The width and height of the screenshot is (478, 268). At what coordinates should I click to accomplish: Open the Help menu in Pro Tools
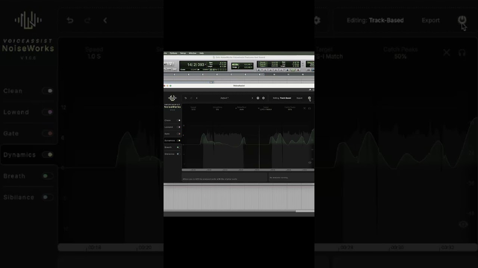202,53
